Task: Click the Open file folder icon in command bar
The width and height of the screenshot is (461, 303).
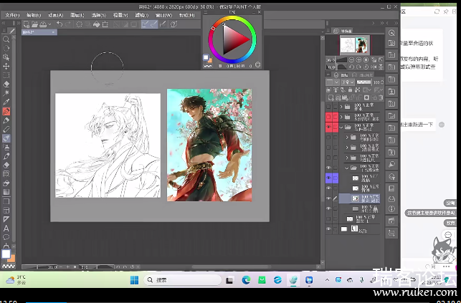Action: pyautogui.click(x=35, y=24)
